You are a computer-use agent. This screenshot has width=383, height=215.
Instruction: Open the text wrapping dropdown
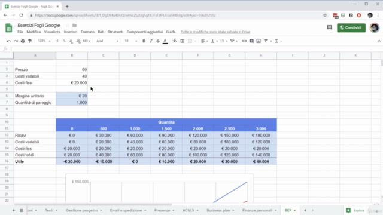click(224, 41)
